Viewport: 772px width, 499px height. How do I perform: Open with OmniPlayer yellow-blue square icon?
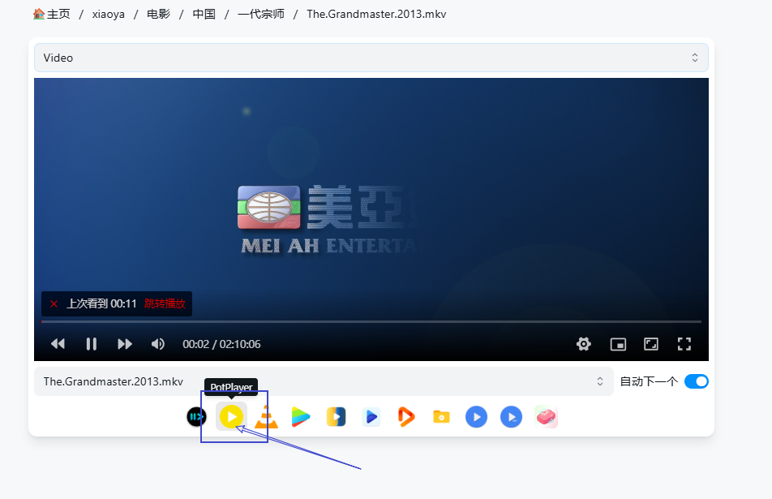(x=336, y=417)
